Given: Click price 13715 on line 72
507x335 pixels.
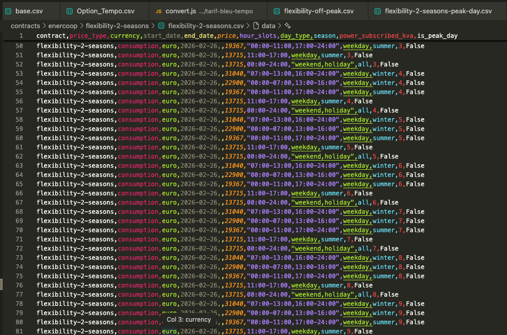Looking at the screenshot, I should coord(234,249).
